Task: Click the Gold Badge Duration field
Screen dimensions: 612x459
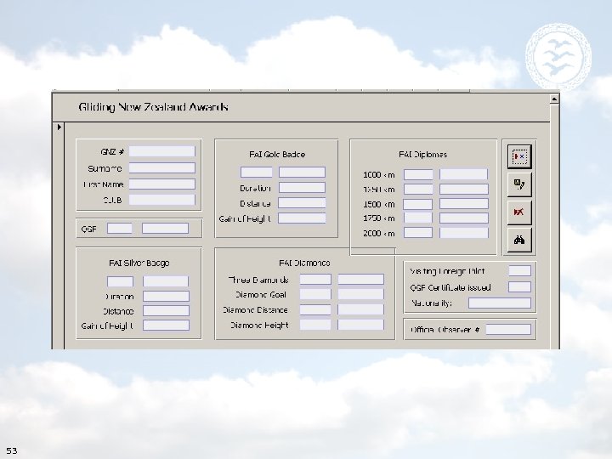Action: click(302, 188)
